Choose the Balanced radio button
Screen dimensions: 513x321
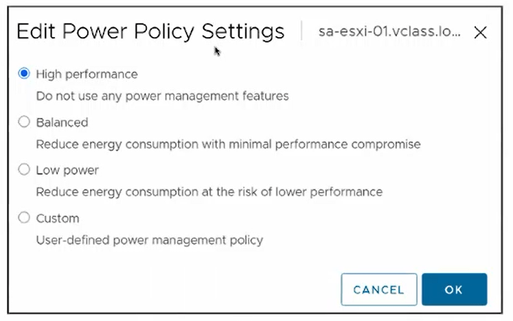[25, 122]
